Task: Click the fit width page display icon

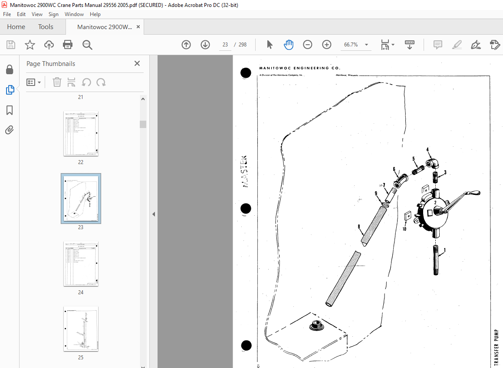Action: [385, 45]
